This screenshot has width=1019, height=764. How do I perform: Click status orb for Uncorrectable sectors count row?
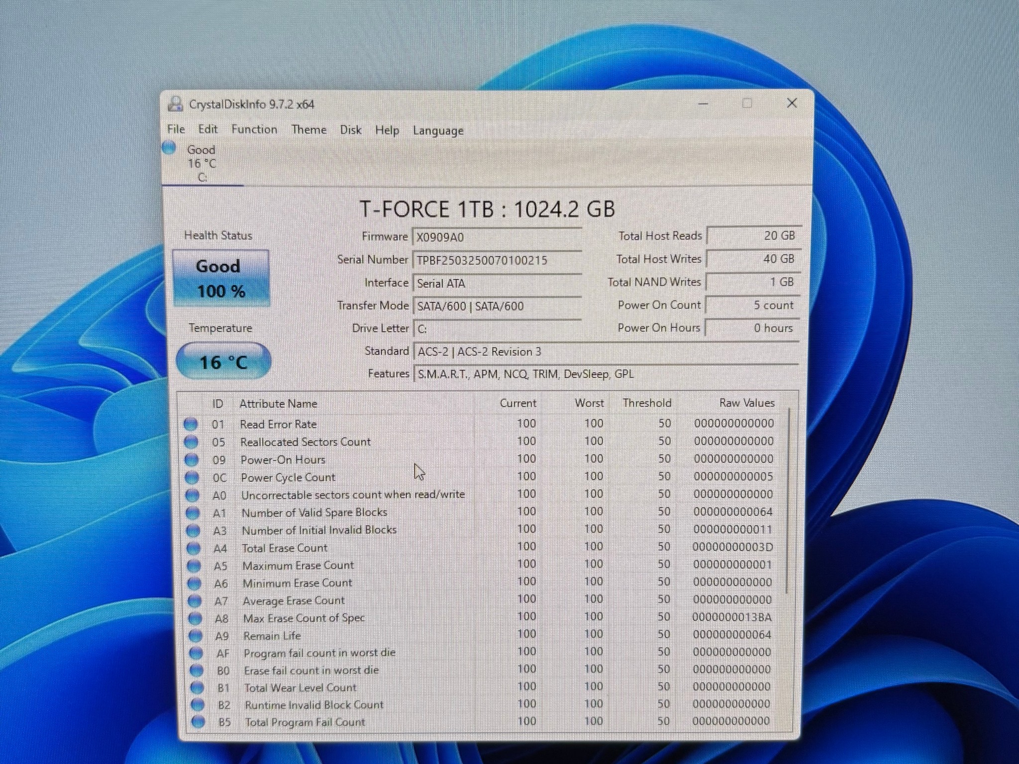[x=193, y=495]
